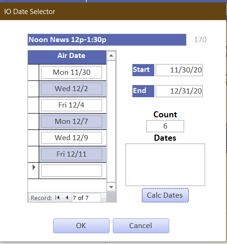Viewport: 227px width, 244px height.
Task: Click scrollbar down arrow in Air Date list
Action: [111, 187]
